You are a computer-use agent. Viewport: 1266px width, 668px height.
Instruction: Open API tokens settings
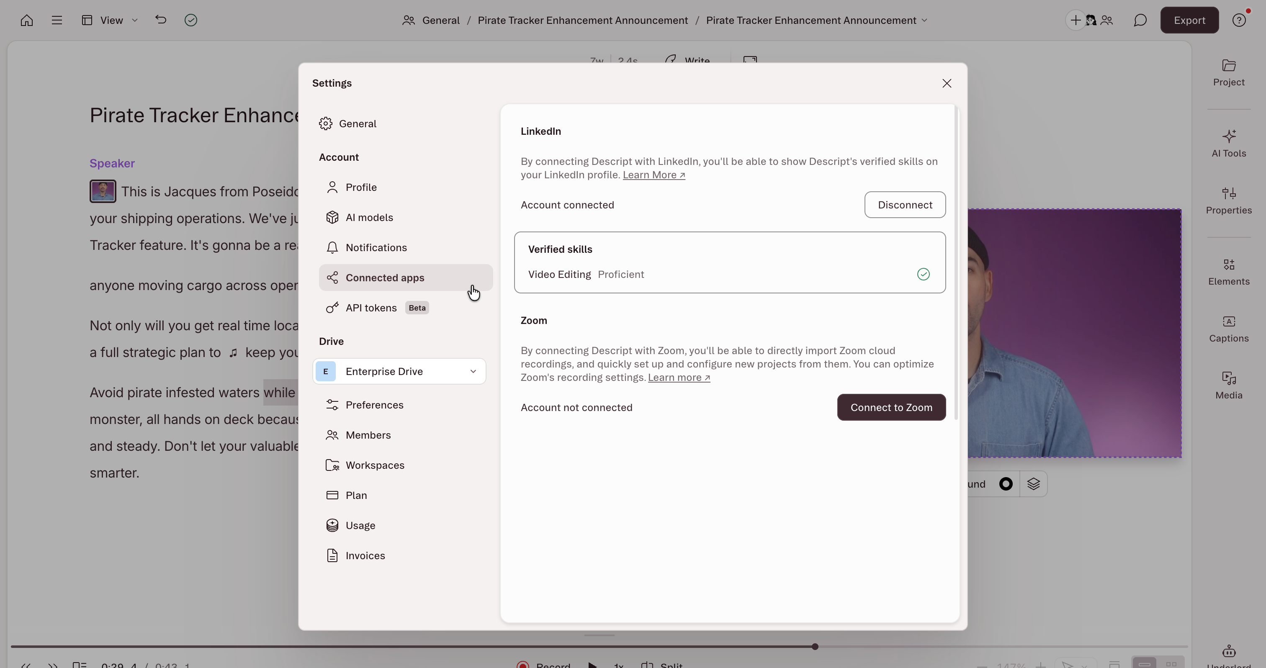(405, 308)
